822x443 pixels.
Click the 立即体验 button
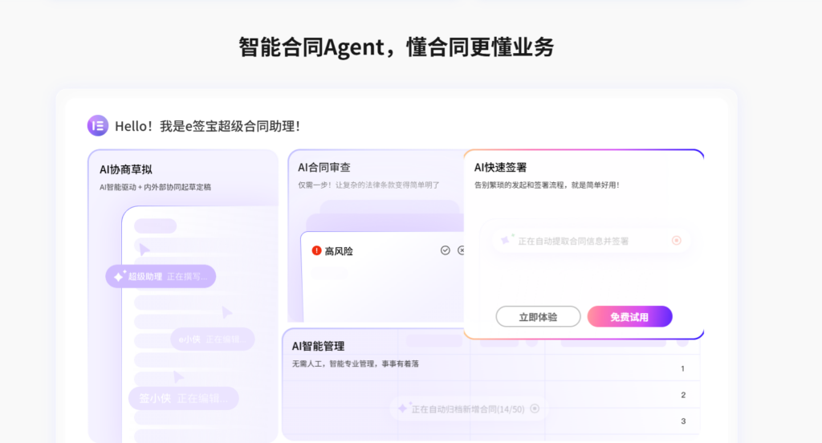[x=538, y=317]
